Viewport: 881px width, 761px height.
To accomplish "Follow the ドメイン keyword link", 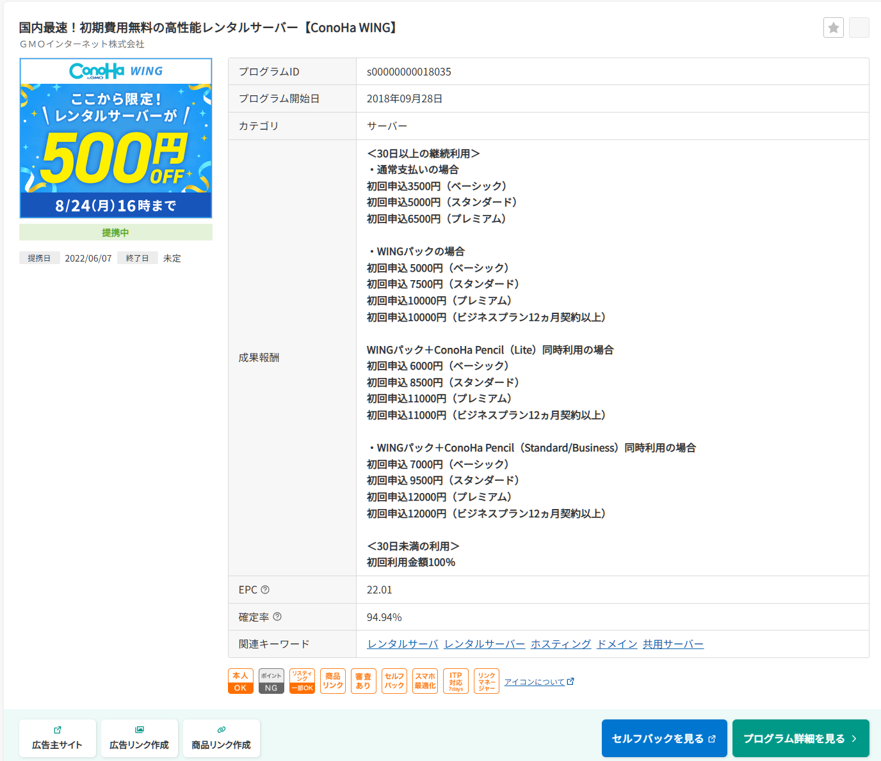I will tap(617, 644).
